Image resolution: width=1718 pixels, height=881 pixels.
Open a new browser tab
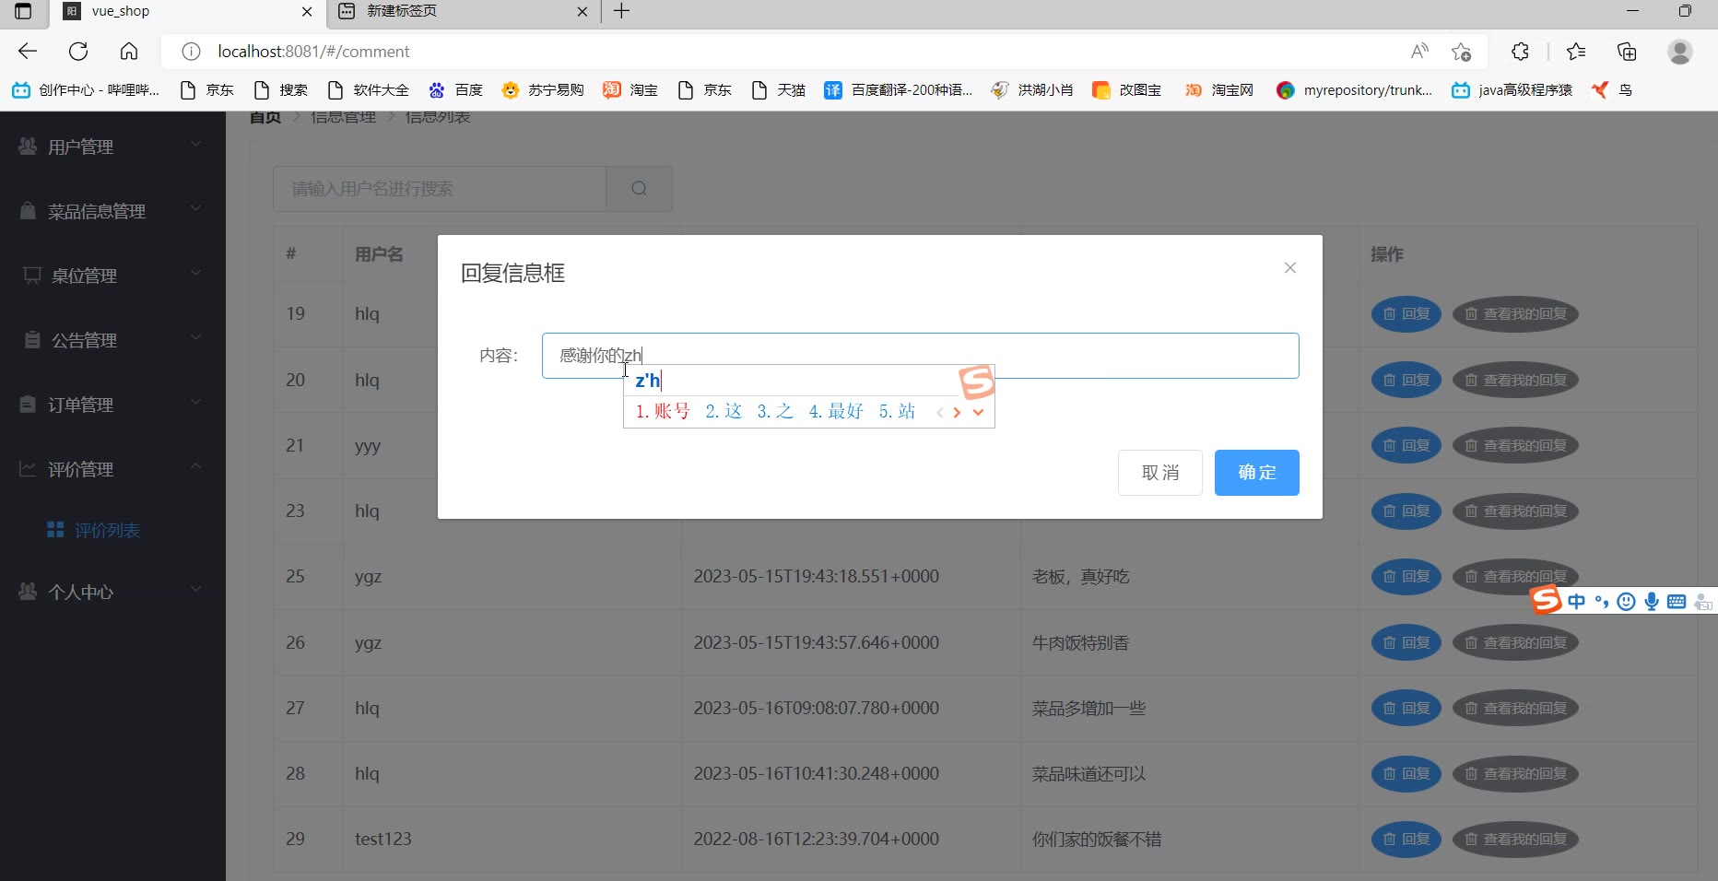point(622,11)
